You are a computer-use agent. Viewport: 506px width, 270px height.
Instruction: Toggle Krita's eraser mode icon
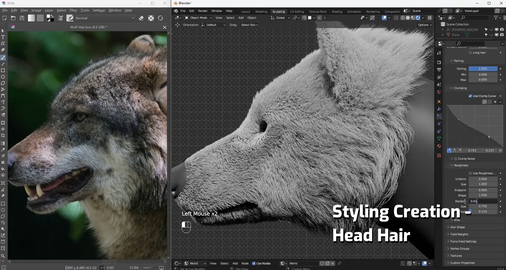pyautogui.click(x=141, y=18)
